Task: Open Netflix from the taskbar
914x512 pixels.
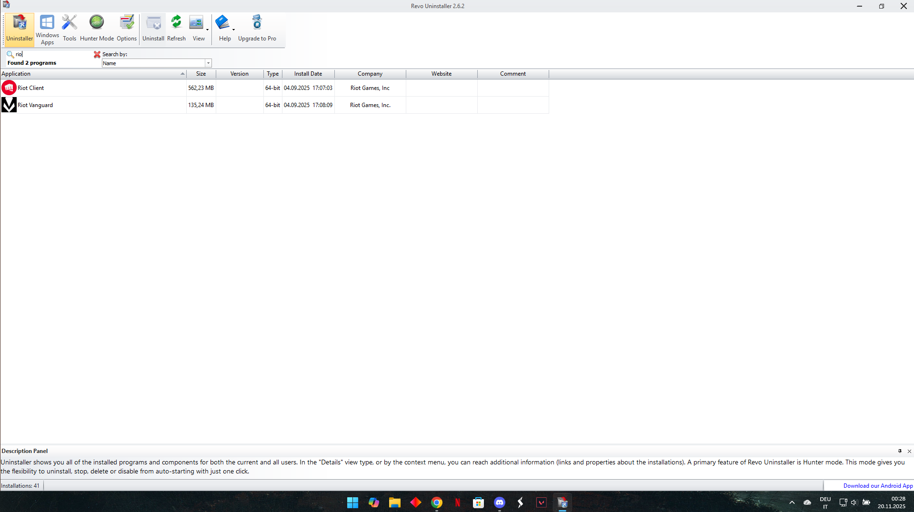Action: point(457,502)
